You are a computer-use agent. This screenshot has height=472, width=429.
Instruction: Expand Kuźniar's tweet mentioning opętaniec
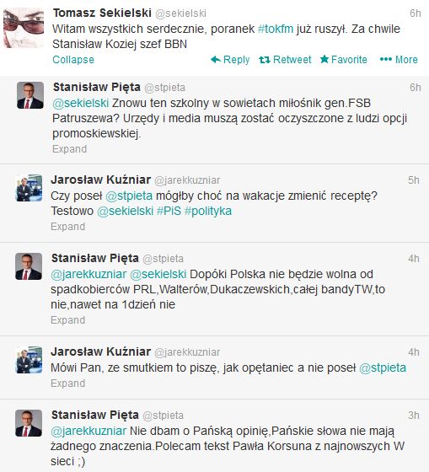point(68,383)
